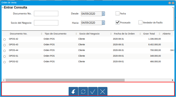This screenshot has width=176, height=97.
Task: Click the OPOS-51 document cell
Action: click(13, 56)
